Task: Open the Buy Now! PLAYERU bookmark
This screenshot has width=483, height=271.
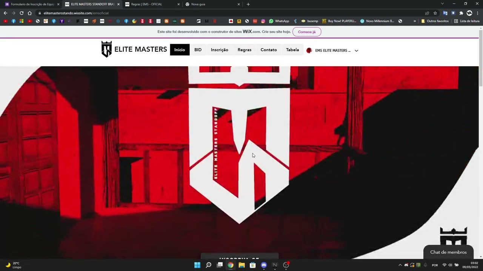Action: coord(339,21)
